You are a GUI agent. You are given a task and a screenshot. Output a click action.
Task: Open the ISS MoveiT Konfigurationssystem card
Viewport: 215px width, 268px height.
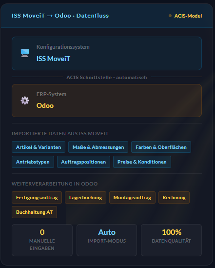pyautogui.click(x=107, y=53)
